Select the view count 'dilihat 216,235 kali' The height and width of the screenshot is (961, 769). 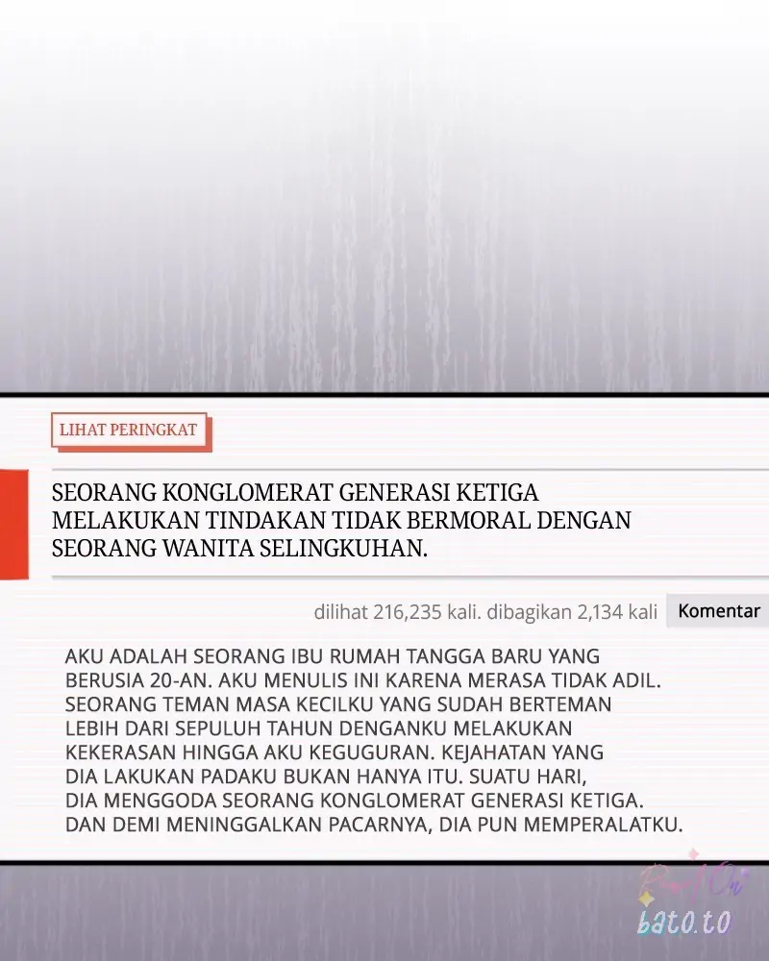tap(396, 611)
